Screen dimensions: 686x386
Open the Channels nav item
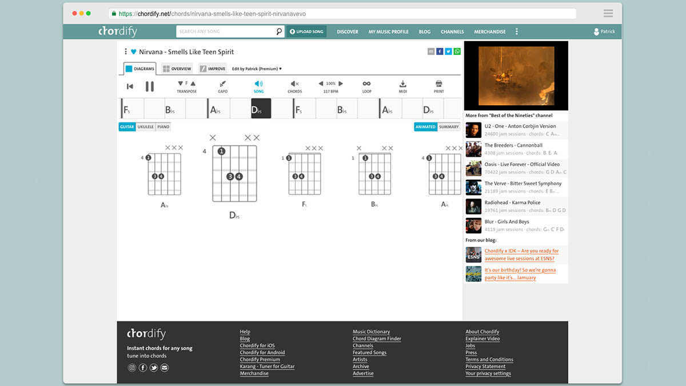coord(453,31)
